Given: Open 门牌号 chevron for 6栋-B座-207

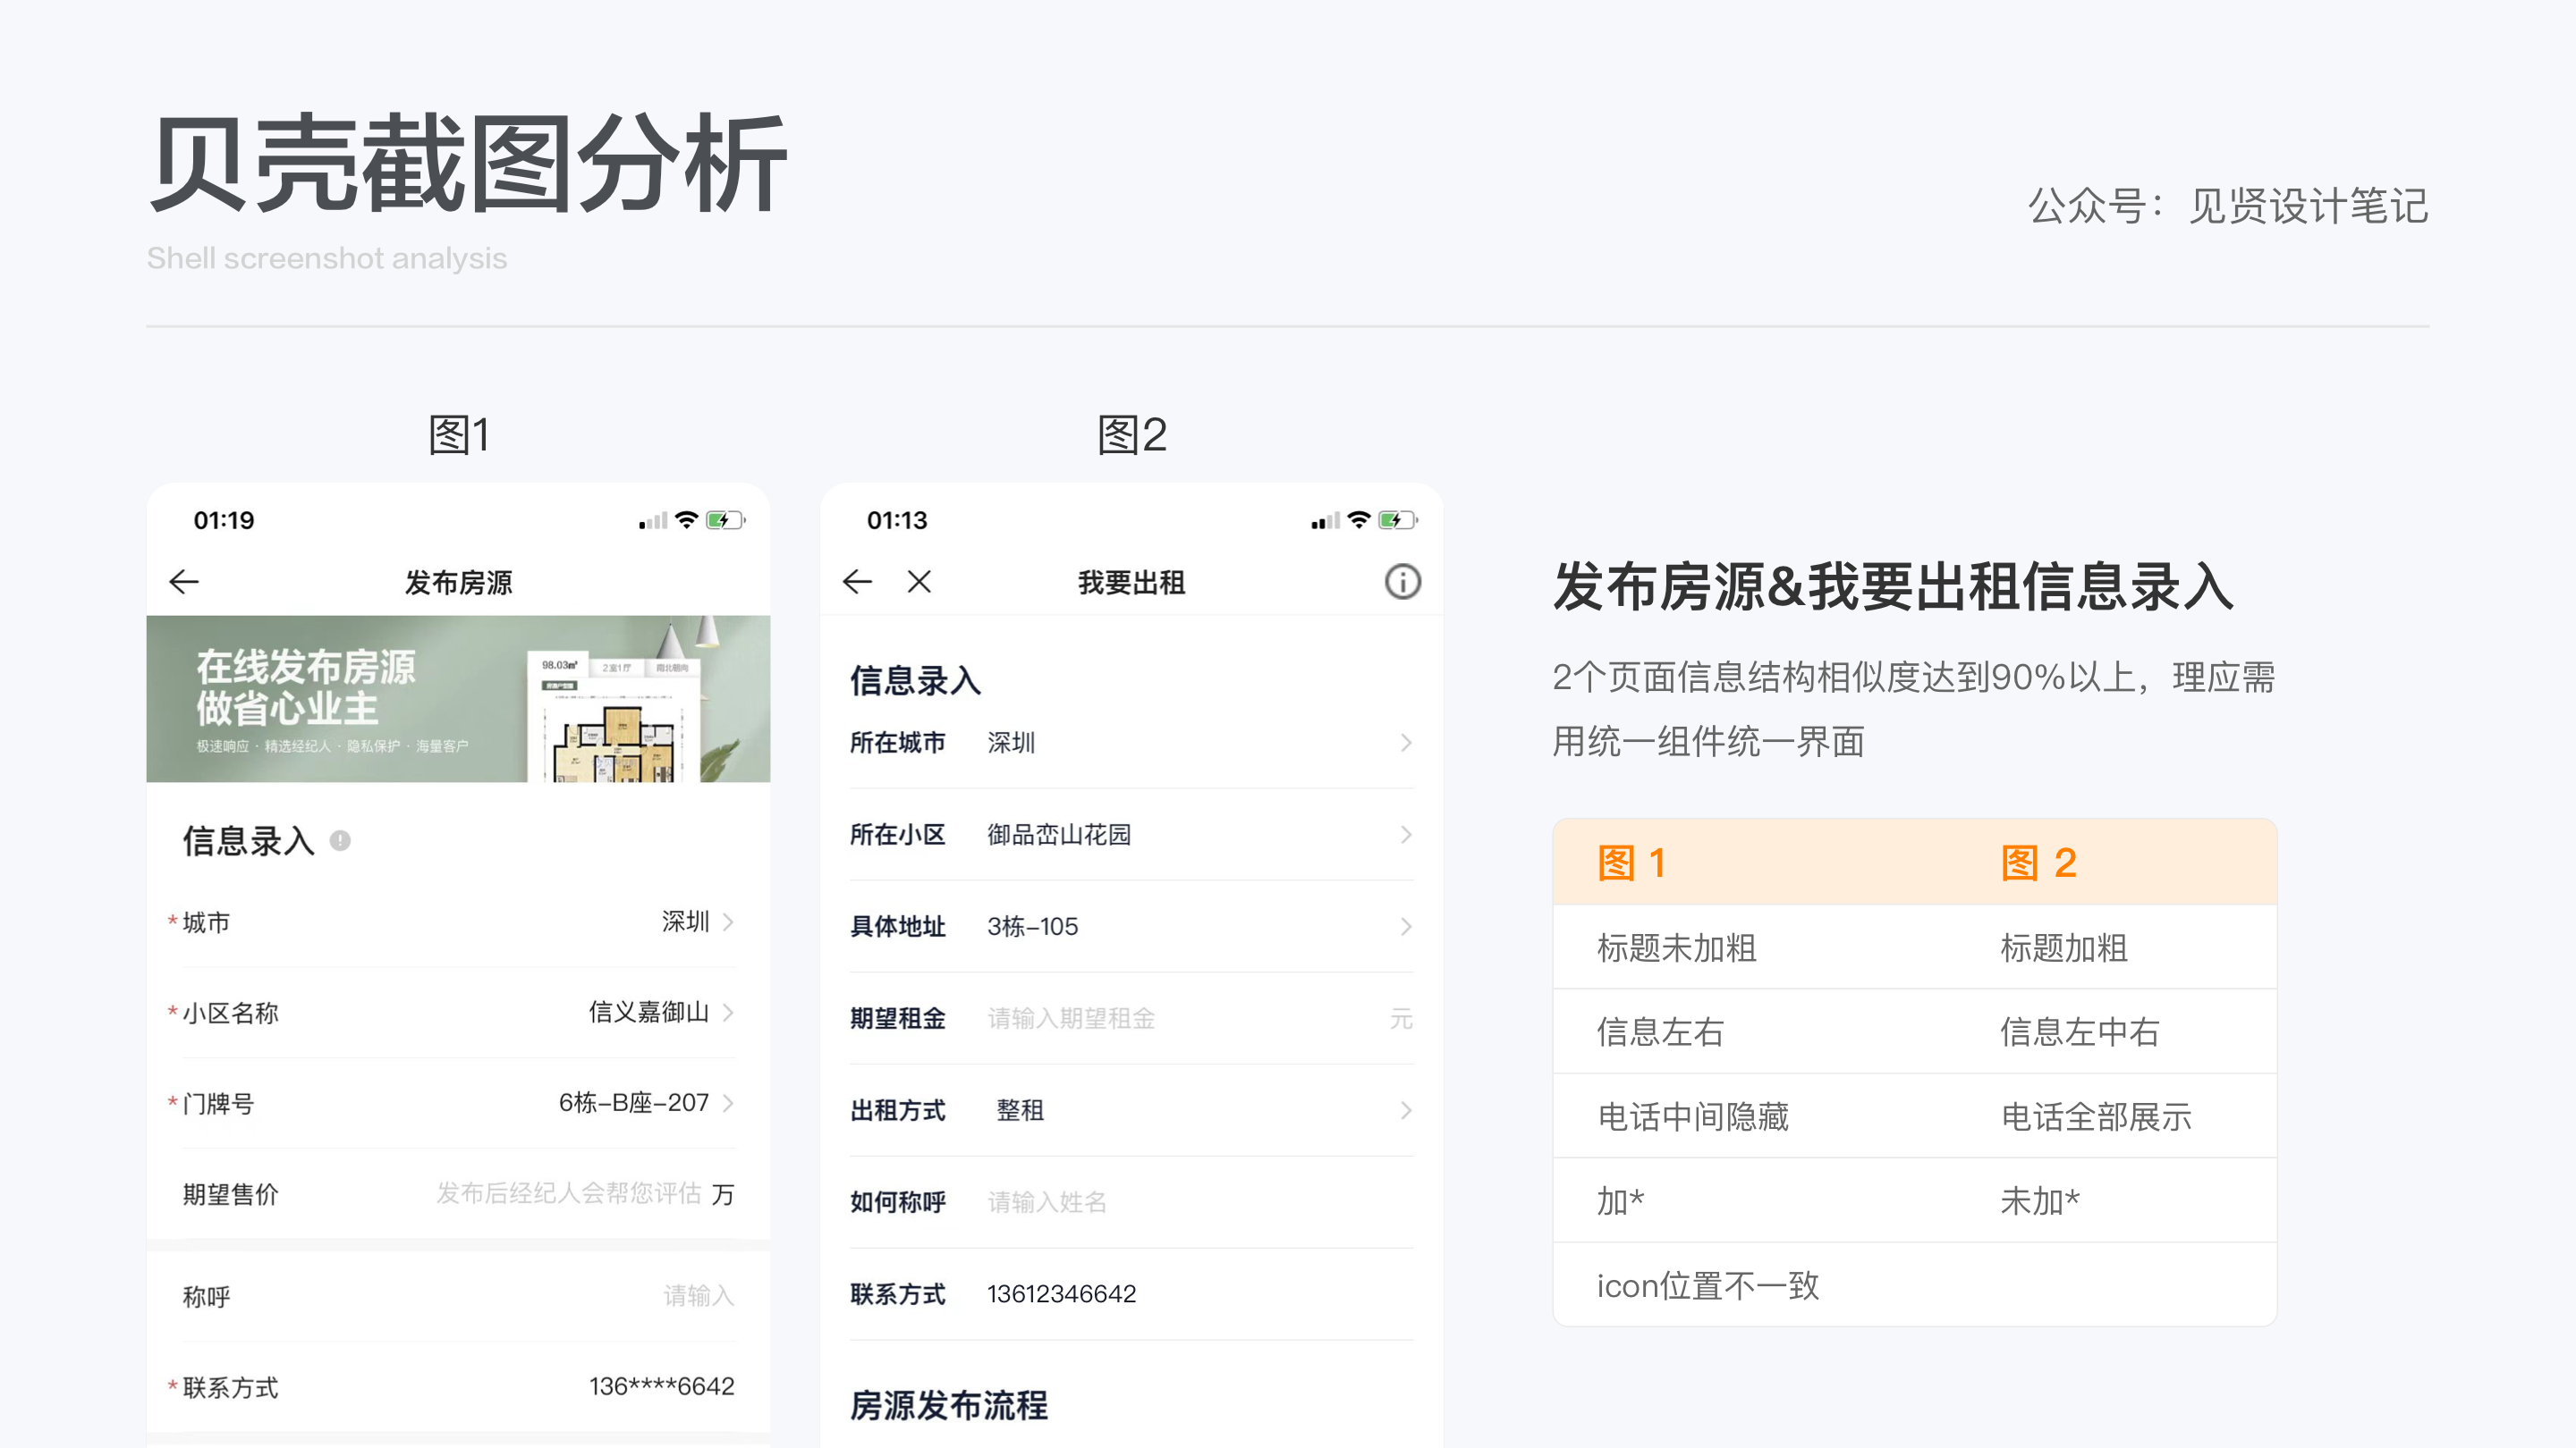Looking at the screenshot, I should (x=728, y=1103).
